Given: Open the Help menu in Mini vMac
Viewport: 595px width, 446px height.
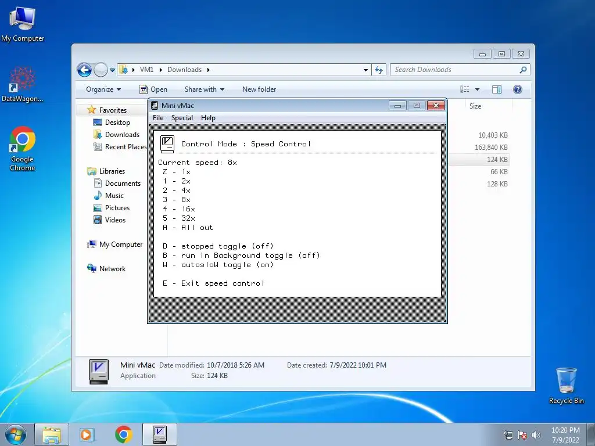Looking at the screenshot, I should click(x=208, y=117).
